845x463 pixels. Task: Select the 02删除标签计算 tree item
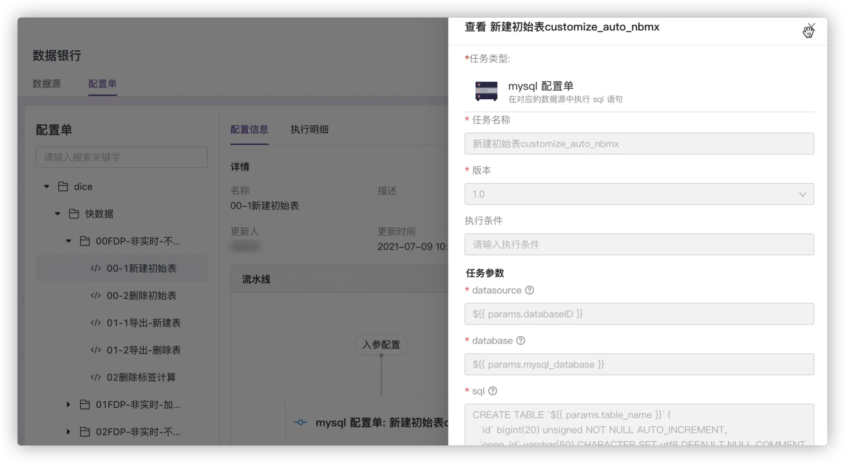coord(141,377)
